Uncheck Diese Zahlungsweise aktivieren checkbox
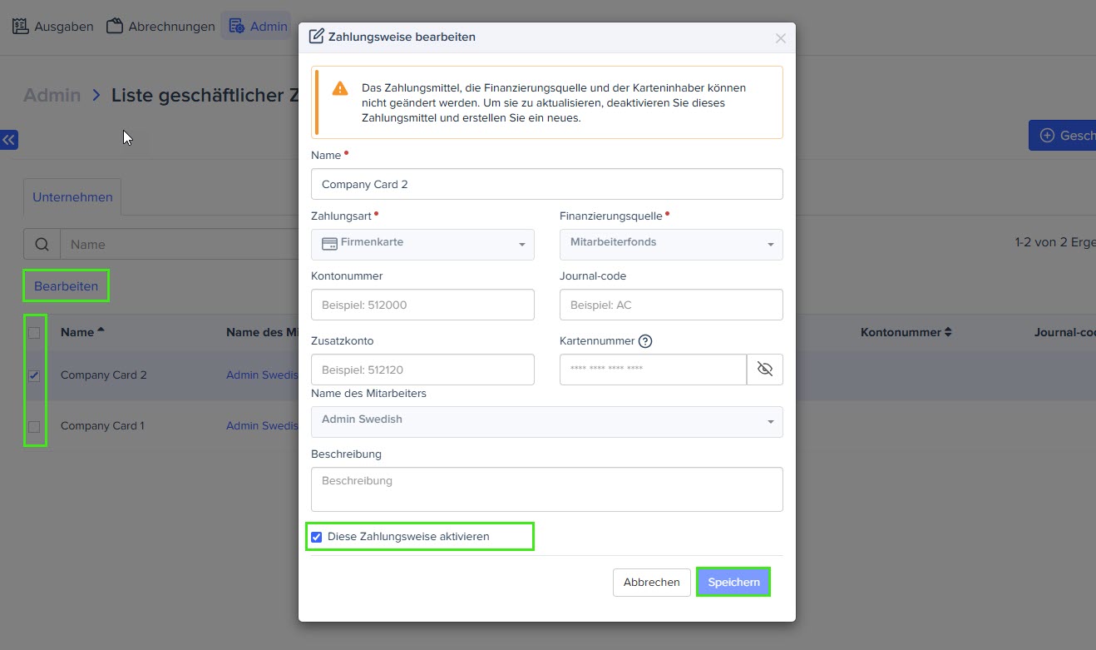 (317, 537)
